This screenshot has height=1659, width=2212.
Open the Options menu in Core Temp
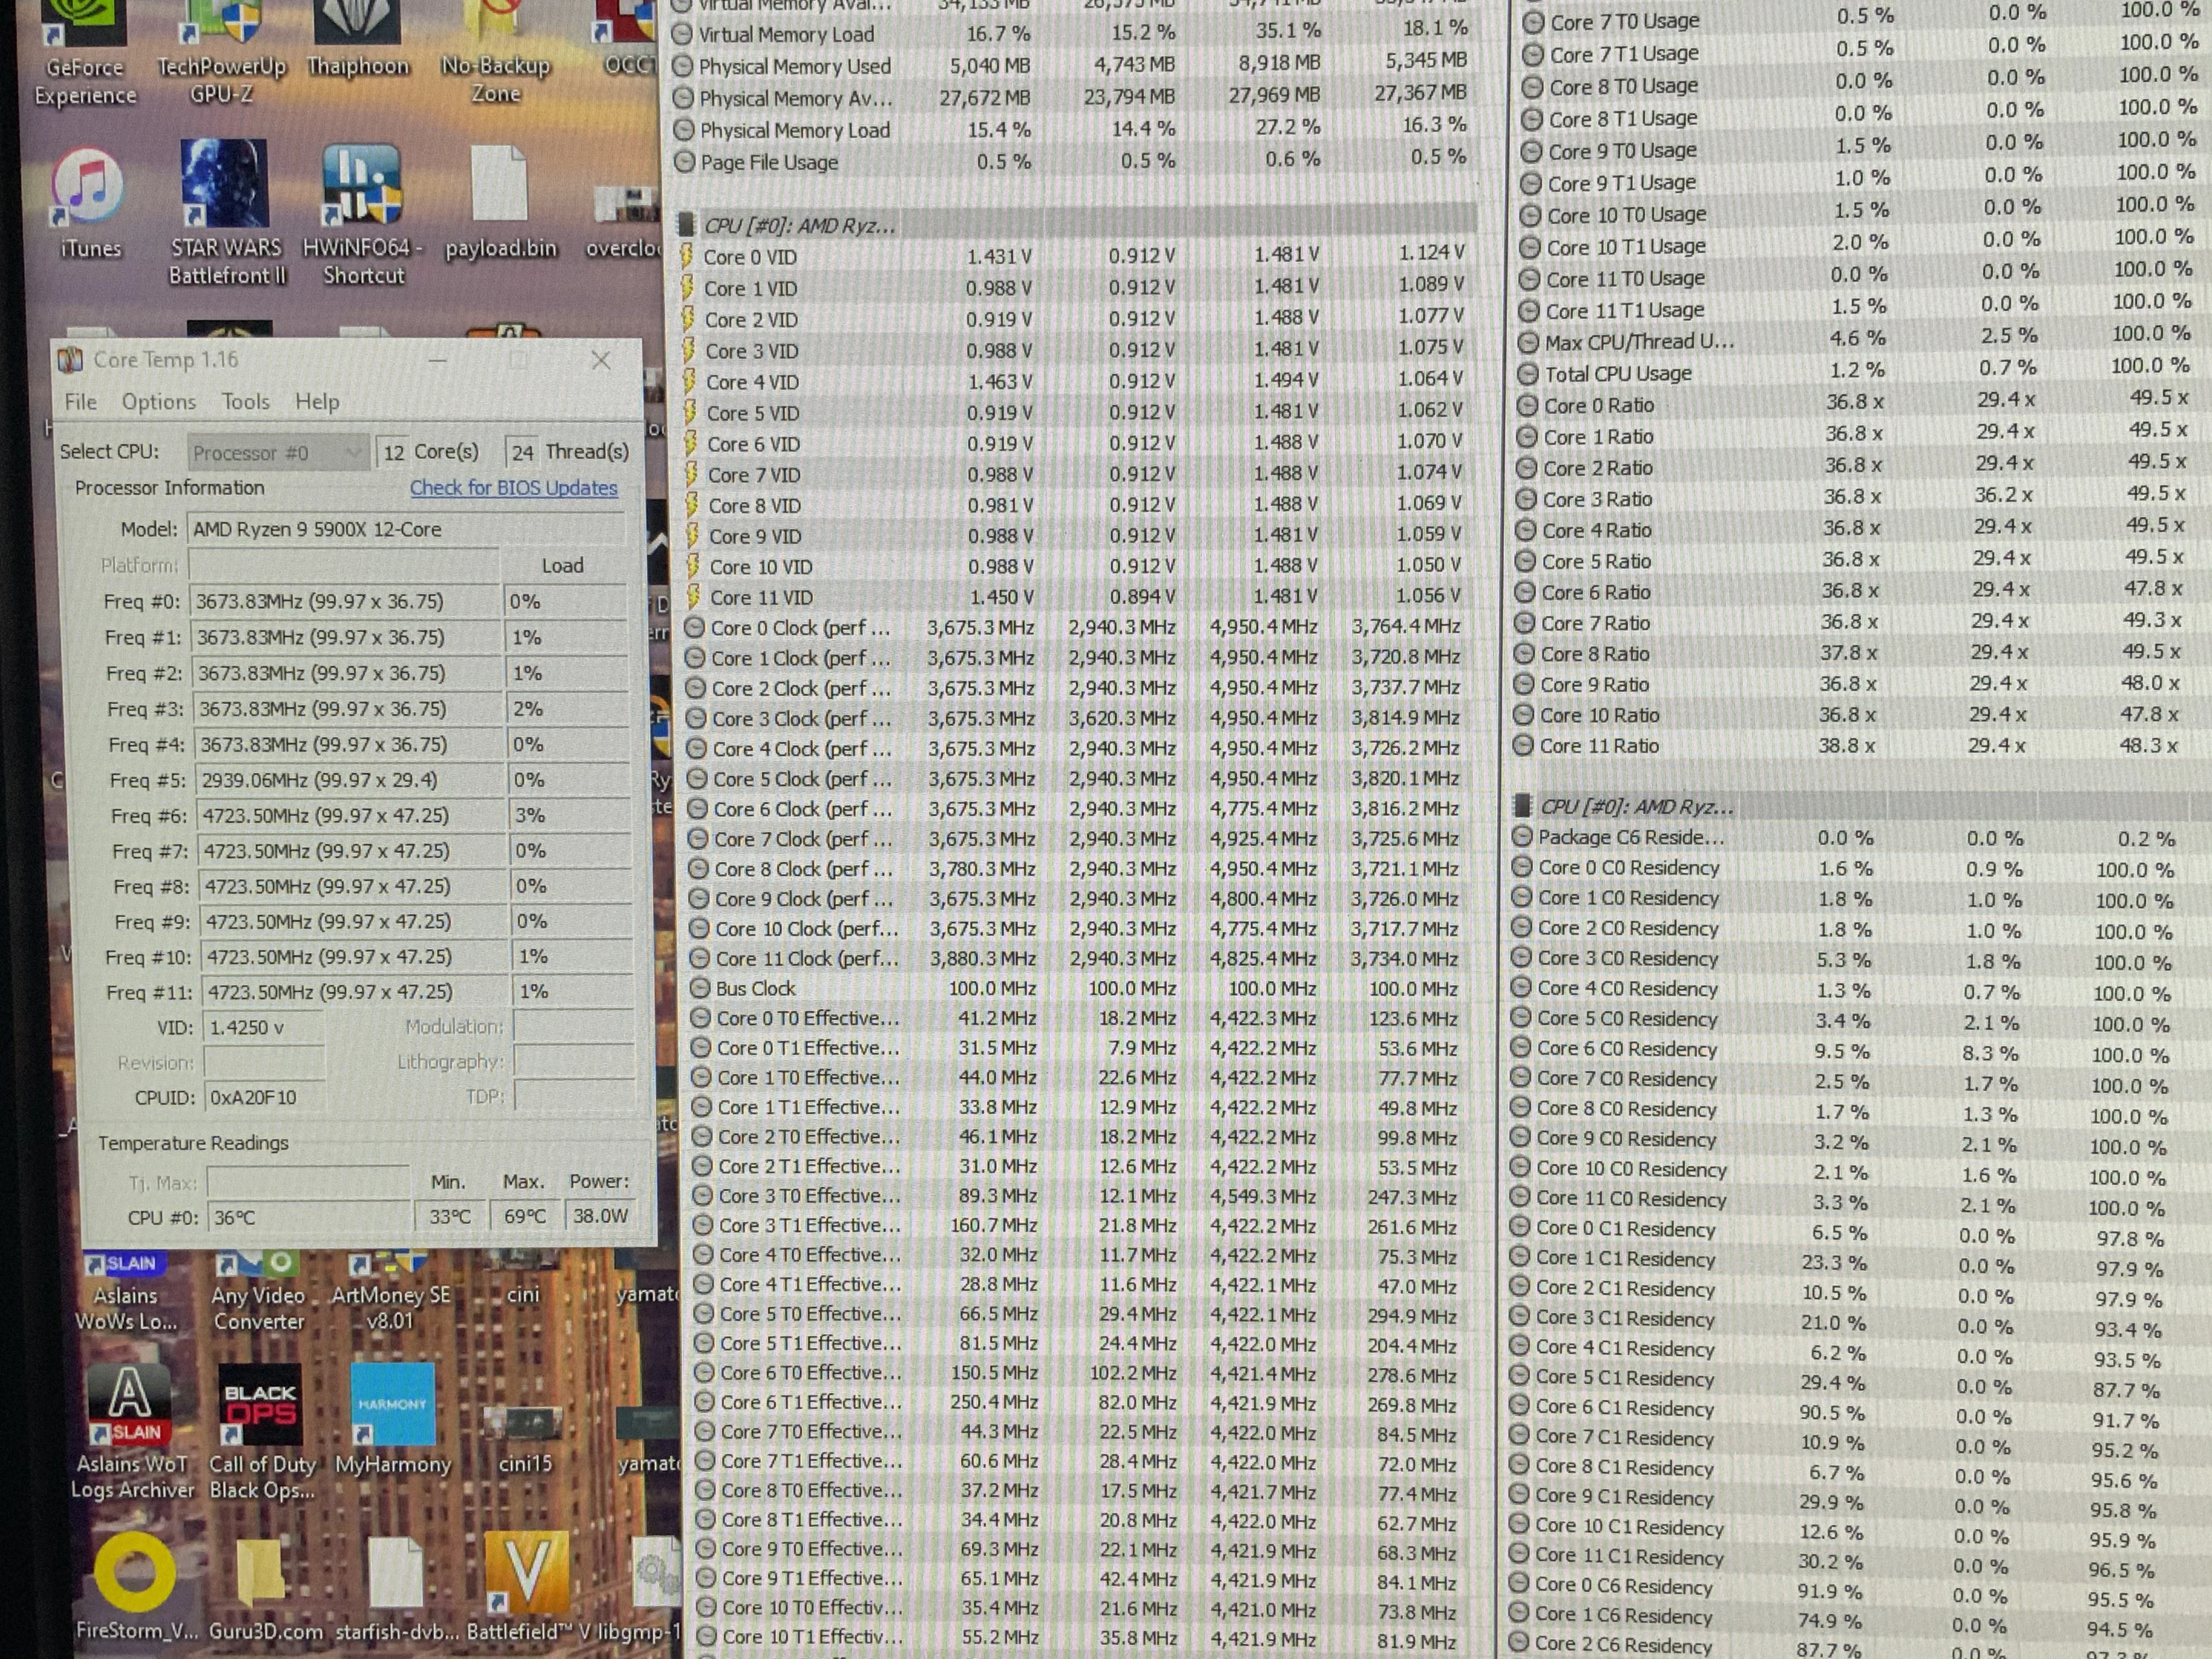159,402
